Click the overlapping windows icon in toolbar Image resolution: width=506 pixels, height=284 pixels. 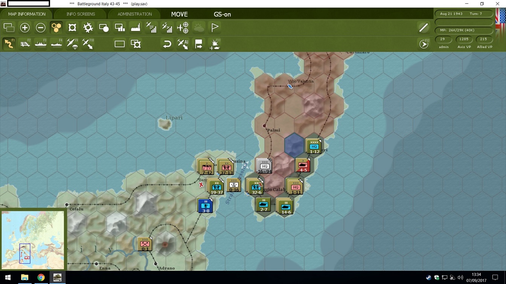(9, 27)
